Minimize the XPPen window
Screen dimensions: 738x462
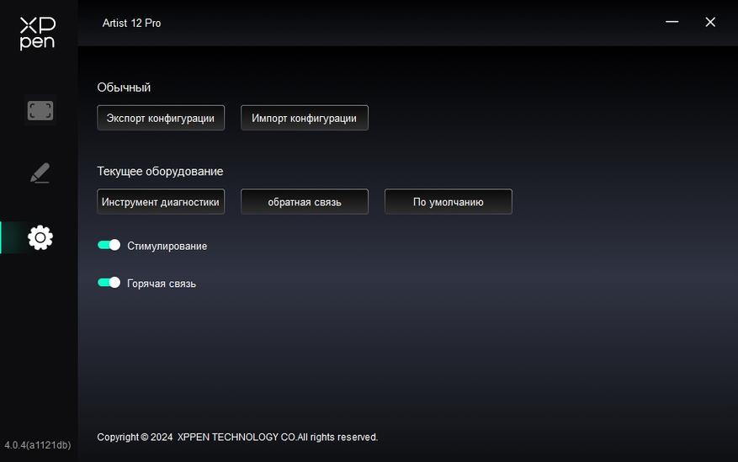click(x=672, y=22)
